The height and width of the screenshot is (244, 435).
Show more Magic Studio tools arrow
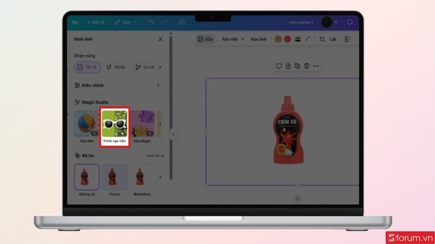point(160,124)
